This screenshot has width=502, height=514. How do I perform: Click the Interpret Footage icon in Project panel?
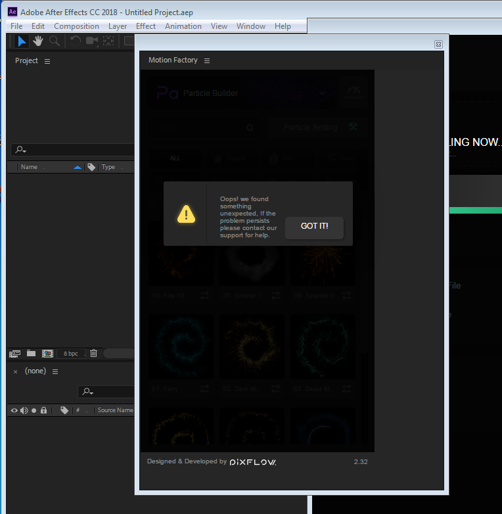pyautogui.click(x=14, y=354)
